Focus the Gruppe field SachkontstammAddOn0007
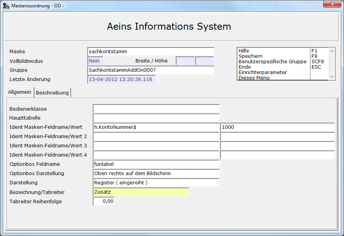344x236 pixels. (x=151, y=70)
